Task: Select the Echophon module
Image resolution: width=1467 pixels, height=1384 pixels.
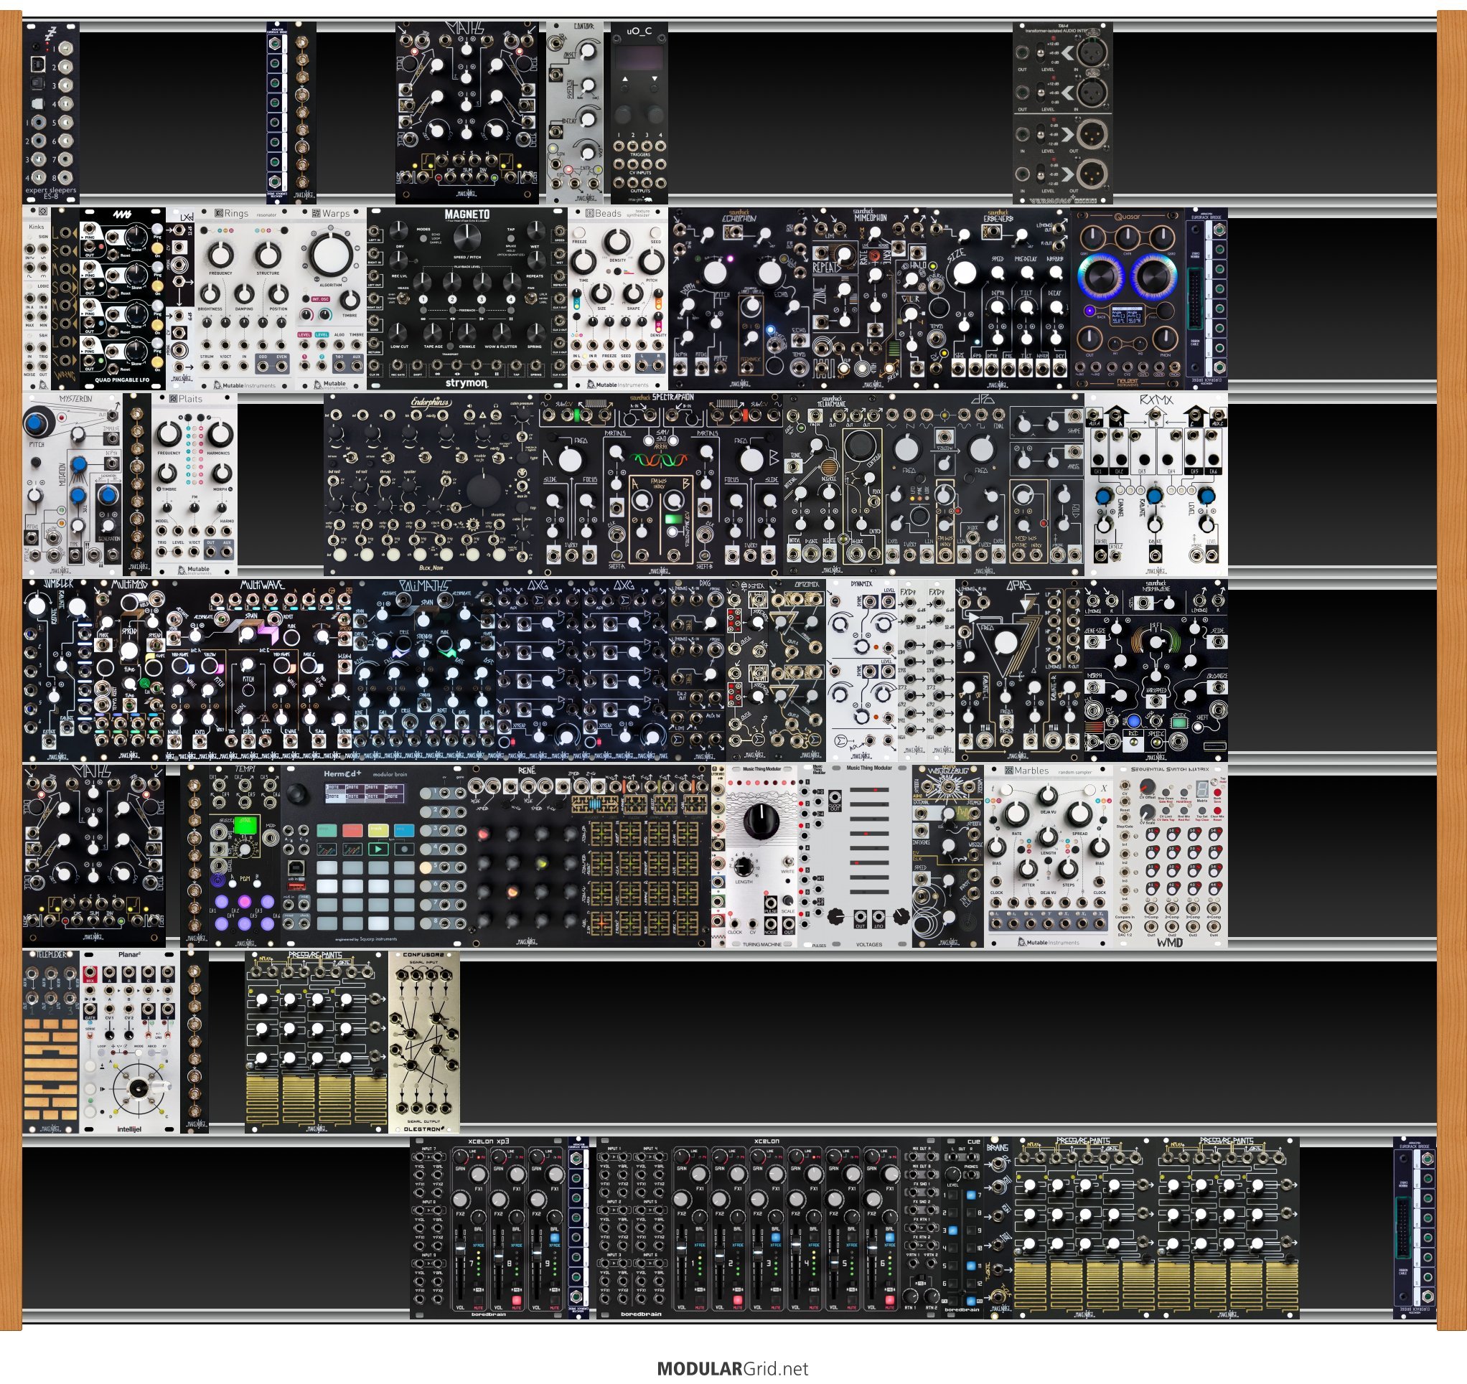Action: point(740,298)
